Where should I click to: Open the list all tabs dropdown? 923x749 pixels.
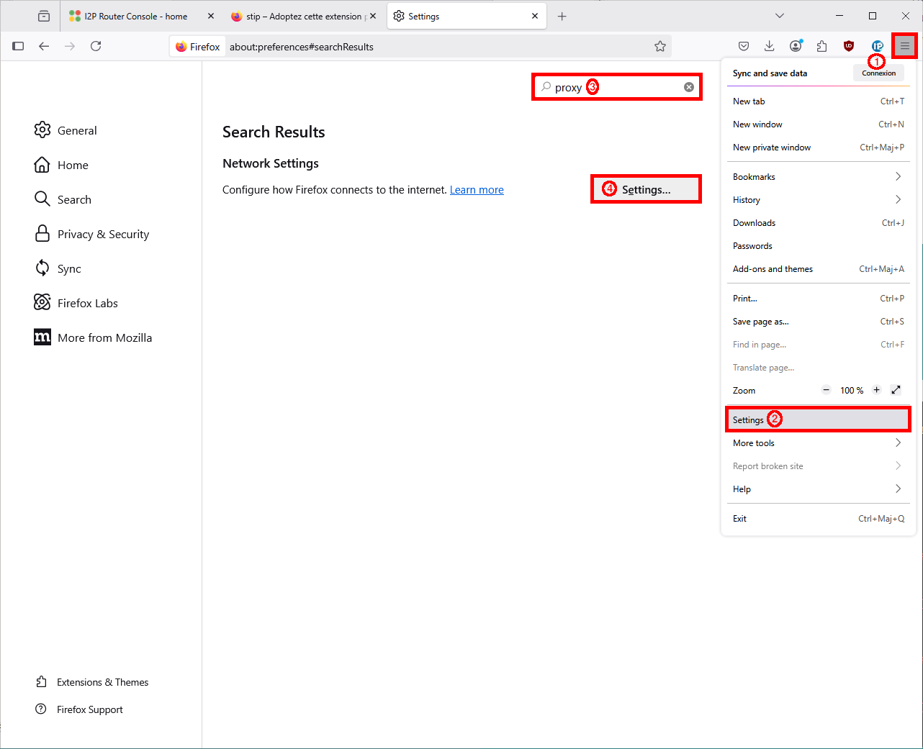tap(779, 15)
